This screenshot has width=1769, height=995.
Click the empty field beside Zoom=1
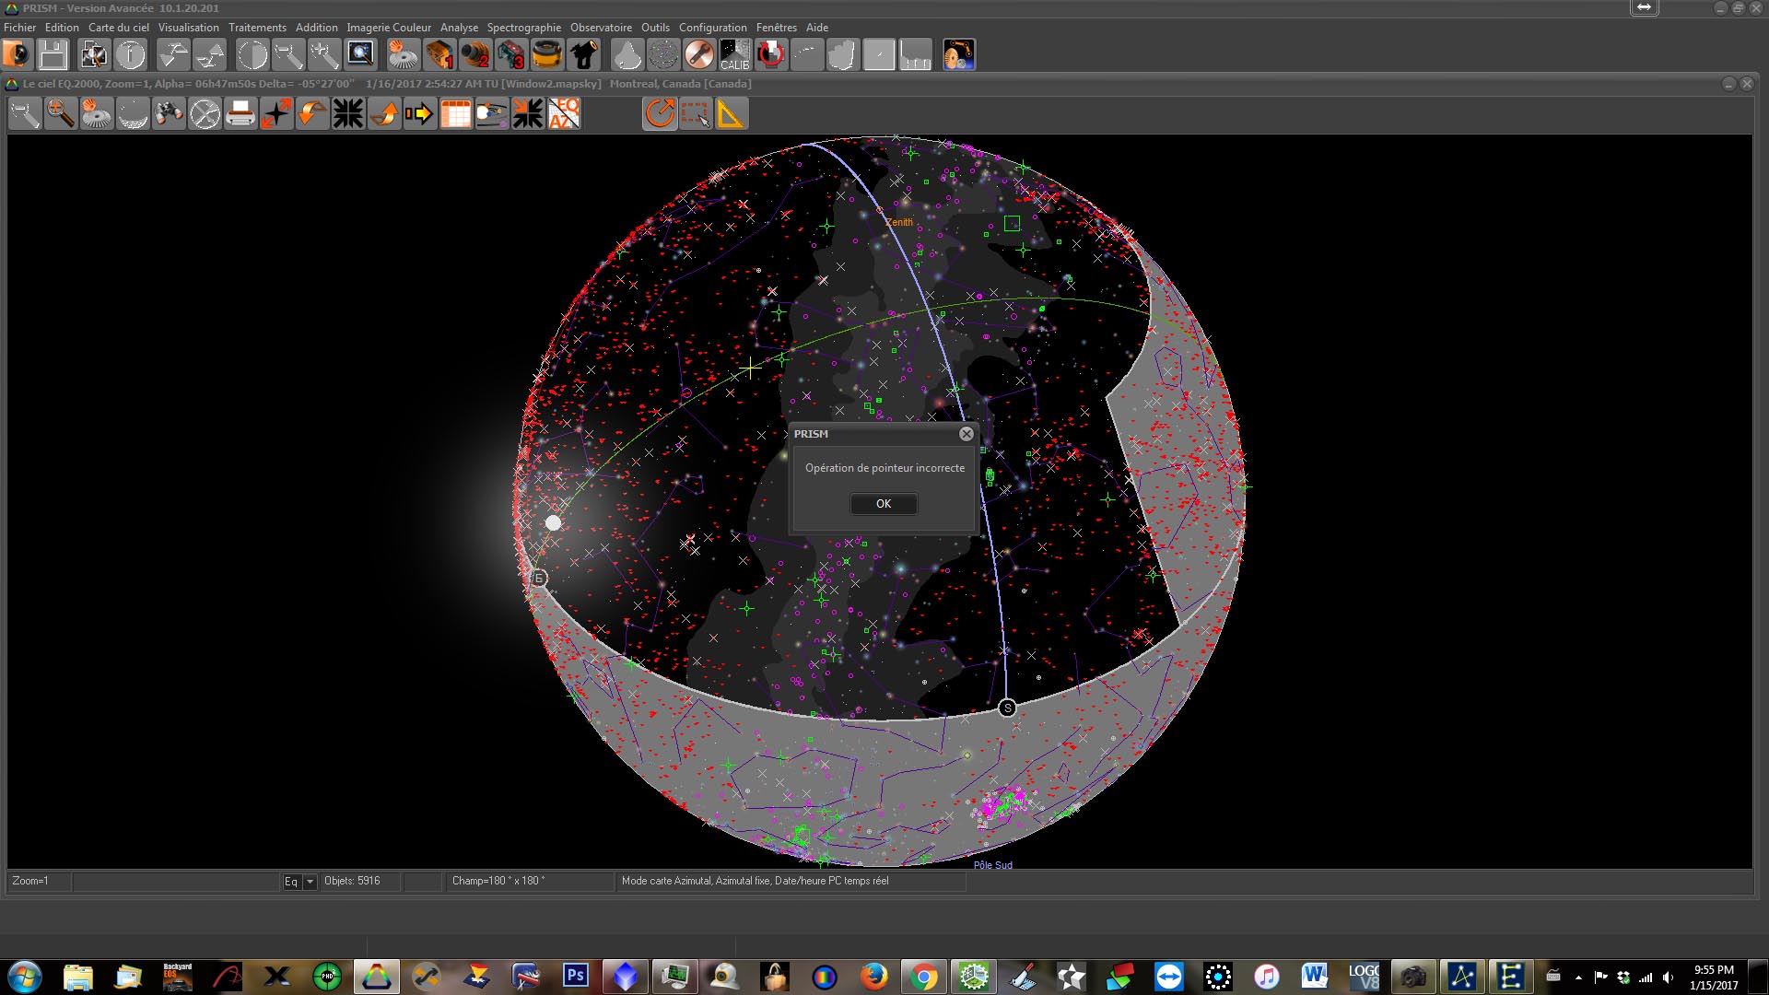coord(175,882)
